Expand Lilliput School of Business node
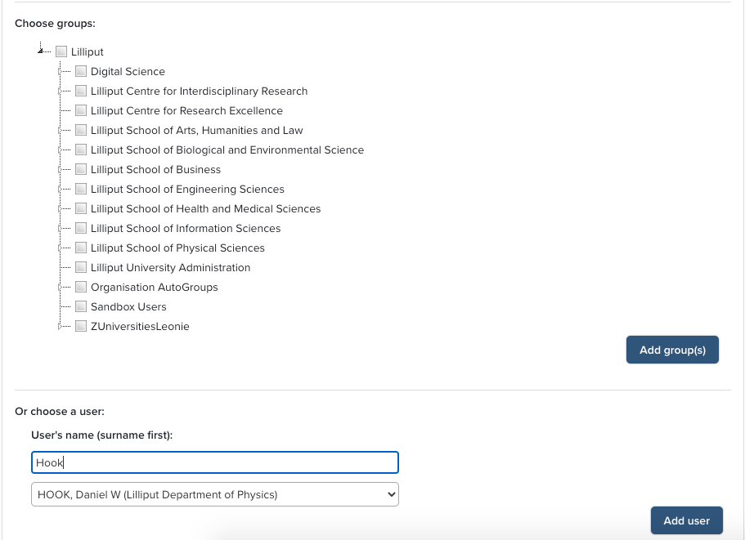745x540 pixels. [x=60, y=169]
